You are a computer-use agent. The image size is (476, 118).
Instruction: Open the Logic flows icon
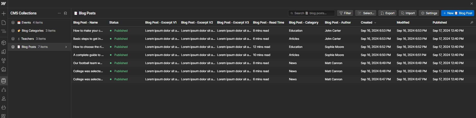[x=4, y=90]
